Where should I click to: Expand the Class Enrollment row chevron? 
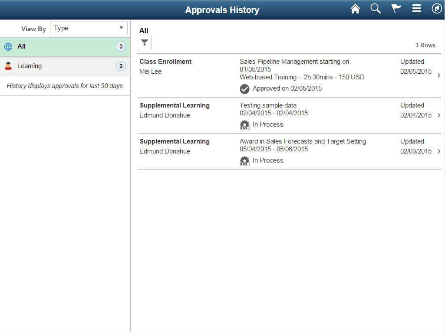pos(438,75)
